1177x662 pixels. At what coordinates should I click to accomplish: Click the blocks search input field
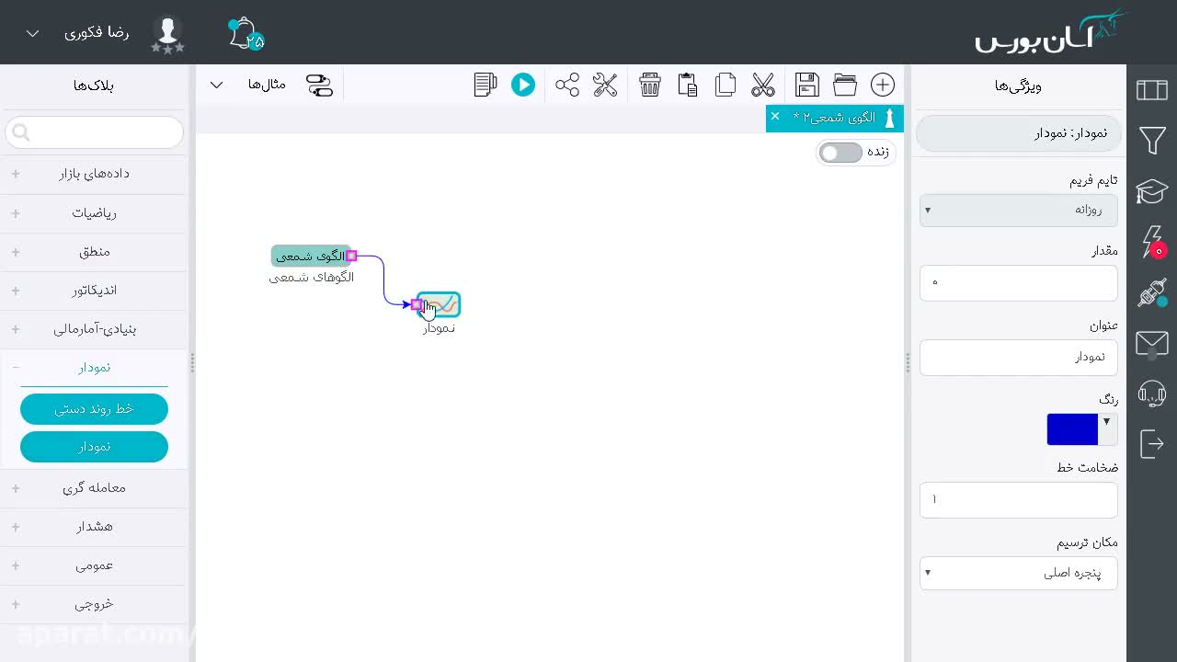click(x=94, y=133)
